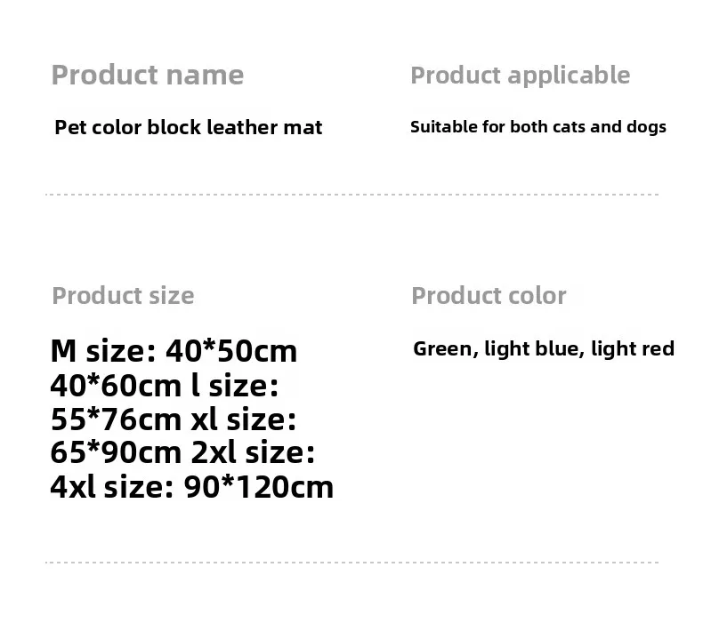Click "light blue" in the color list

pos(531,349)
